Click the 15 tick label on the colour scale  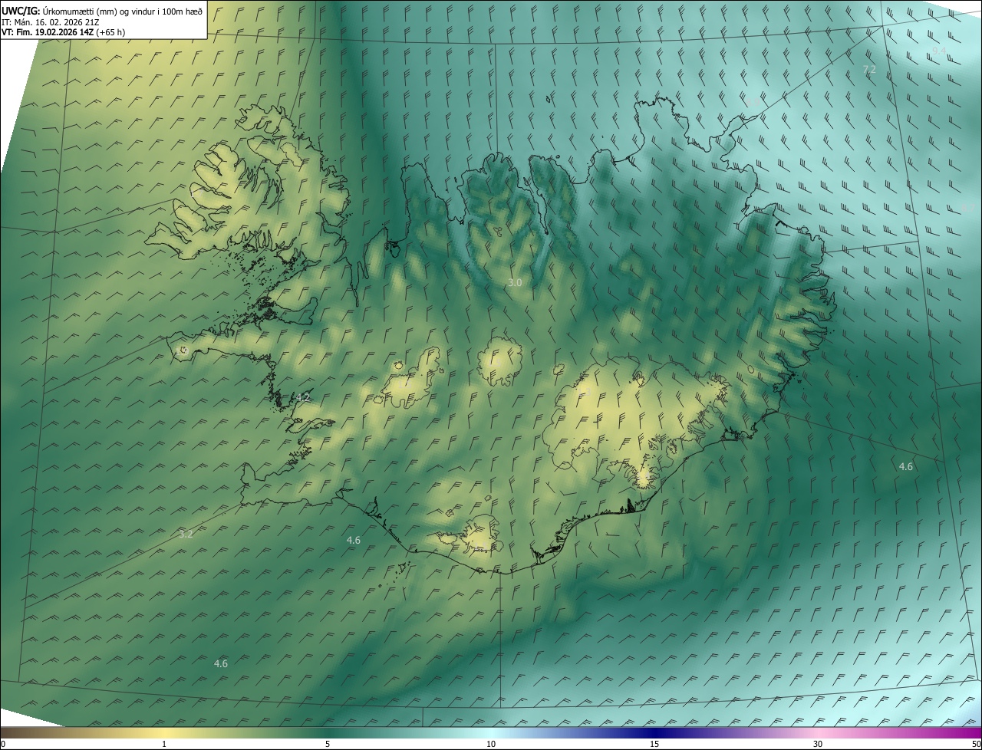(654, 744)
